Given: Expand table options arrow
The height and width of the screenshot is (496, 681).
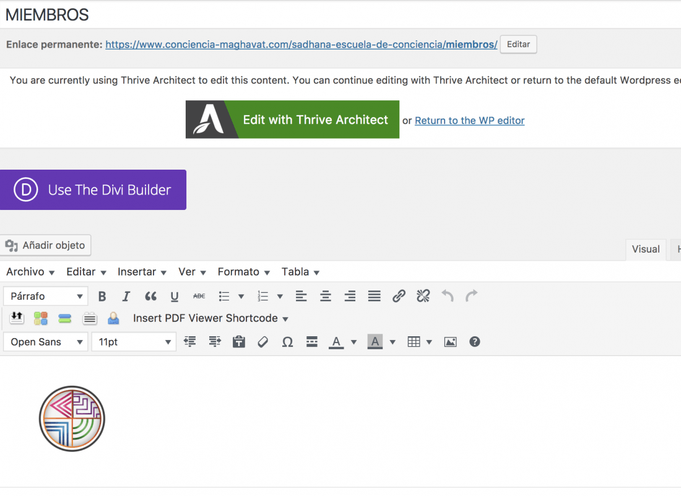Looking at the screenshot, I should [429, 342].
